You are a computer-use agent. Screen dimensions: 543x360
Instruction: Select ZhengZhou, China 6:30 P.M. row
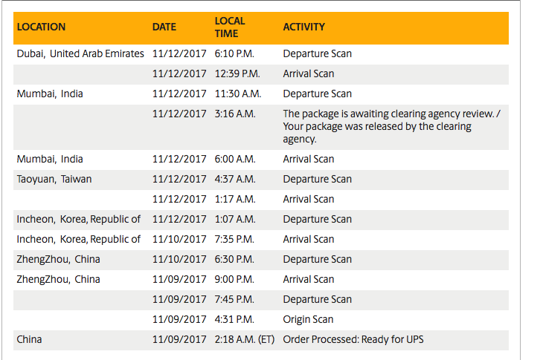click(x=261, y=260)
